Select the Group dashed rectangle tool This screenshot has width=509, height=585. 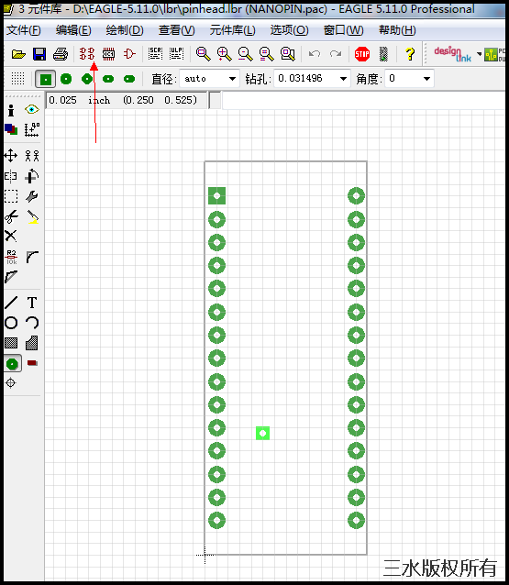pyautogui.click(x=11, y=196)
